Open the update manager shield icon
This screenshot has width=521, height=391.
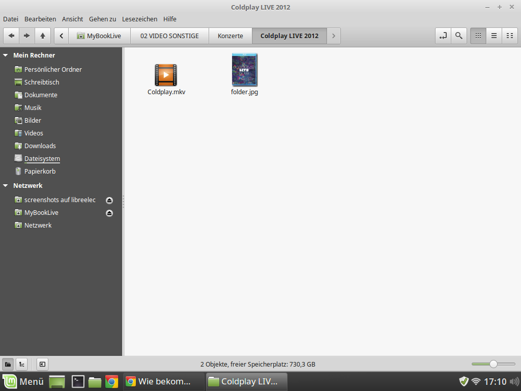[464, 381]
